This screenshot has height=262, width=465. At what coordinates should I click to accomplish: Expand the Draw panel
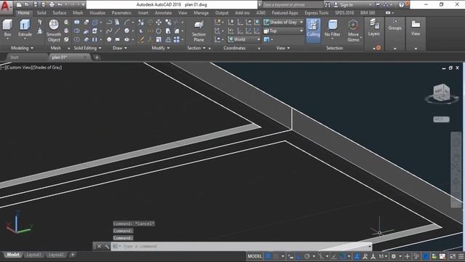[120, 48]
